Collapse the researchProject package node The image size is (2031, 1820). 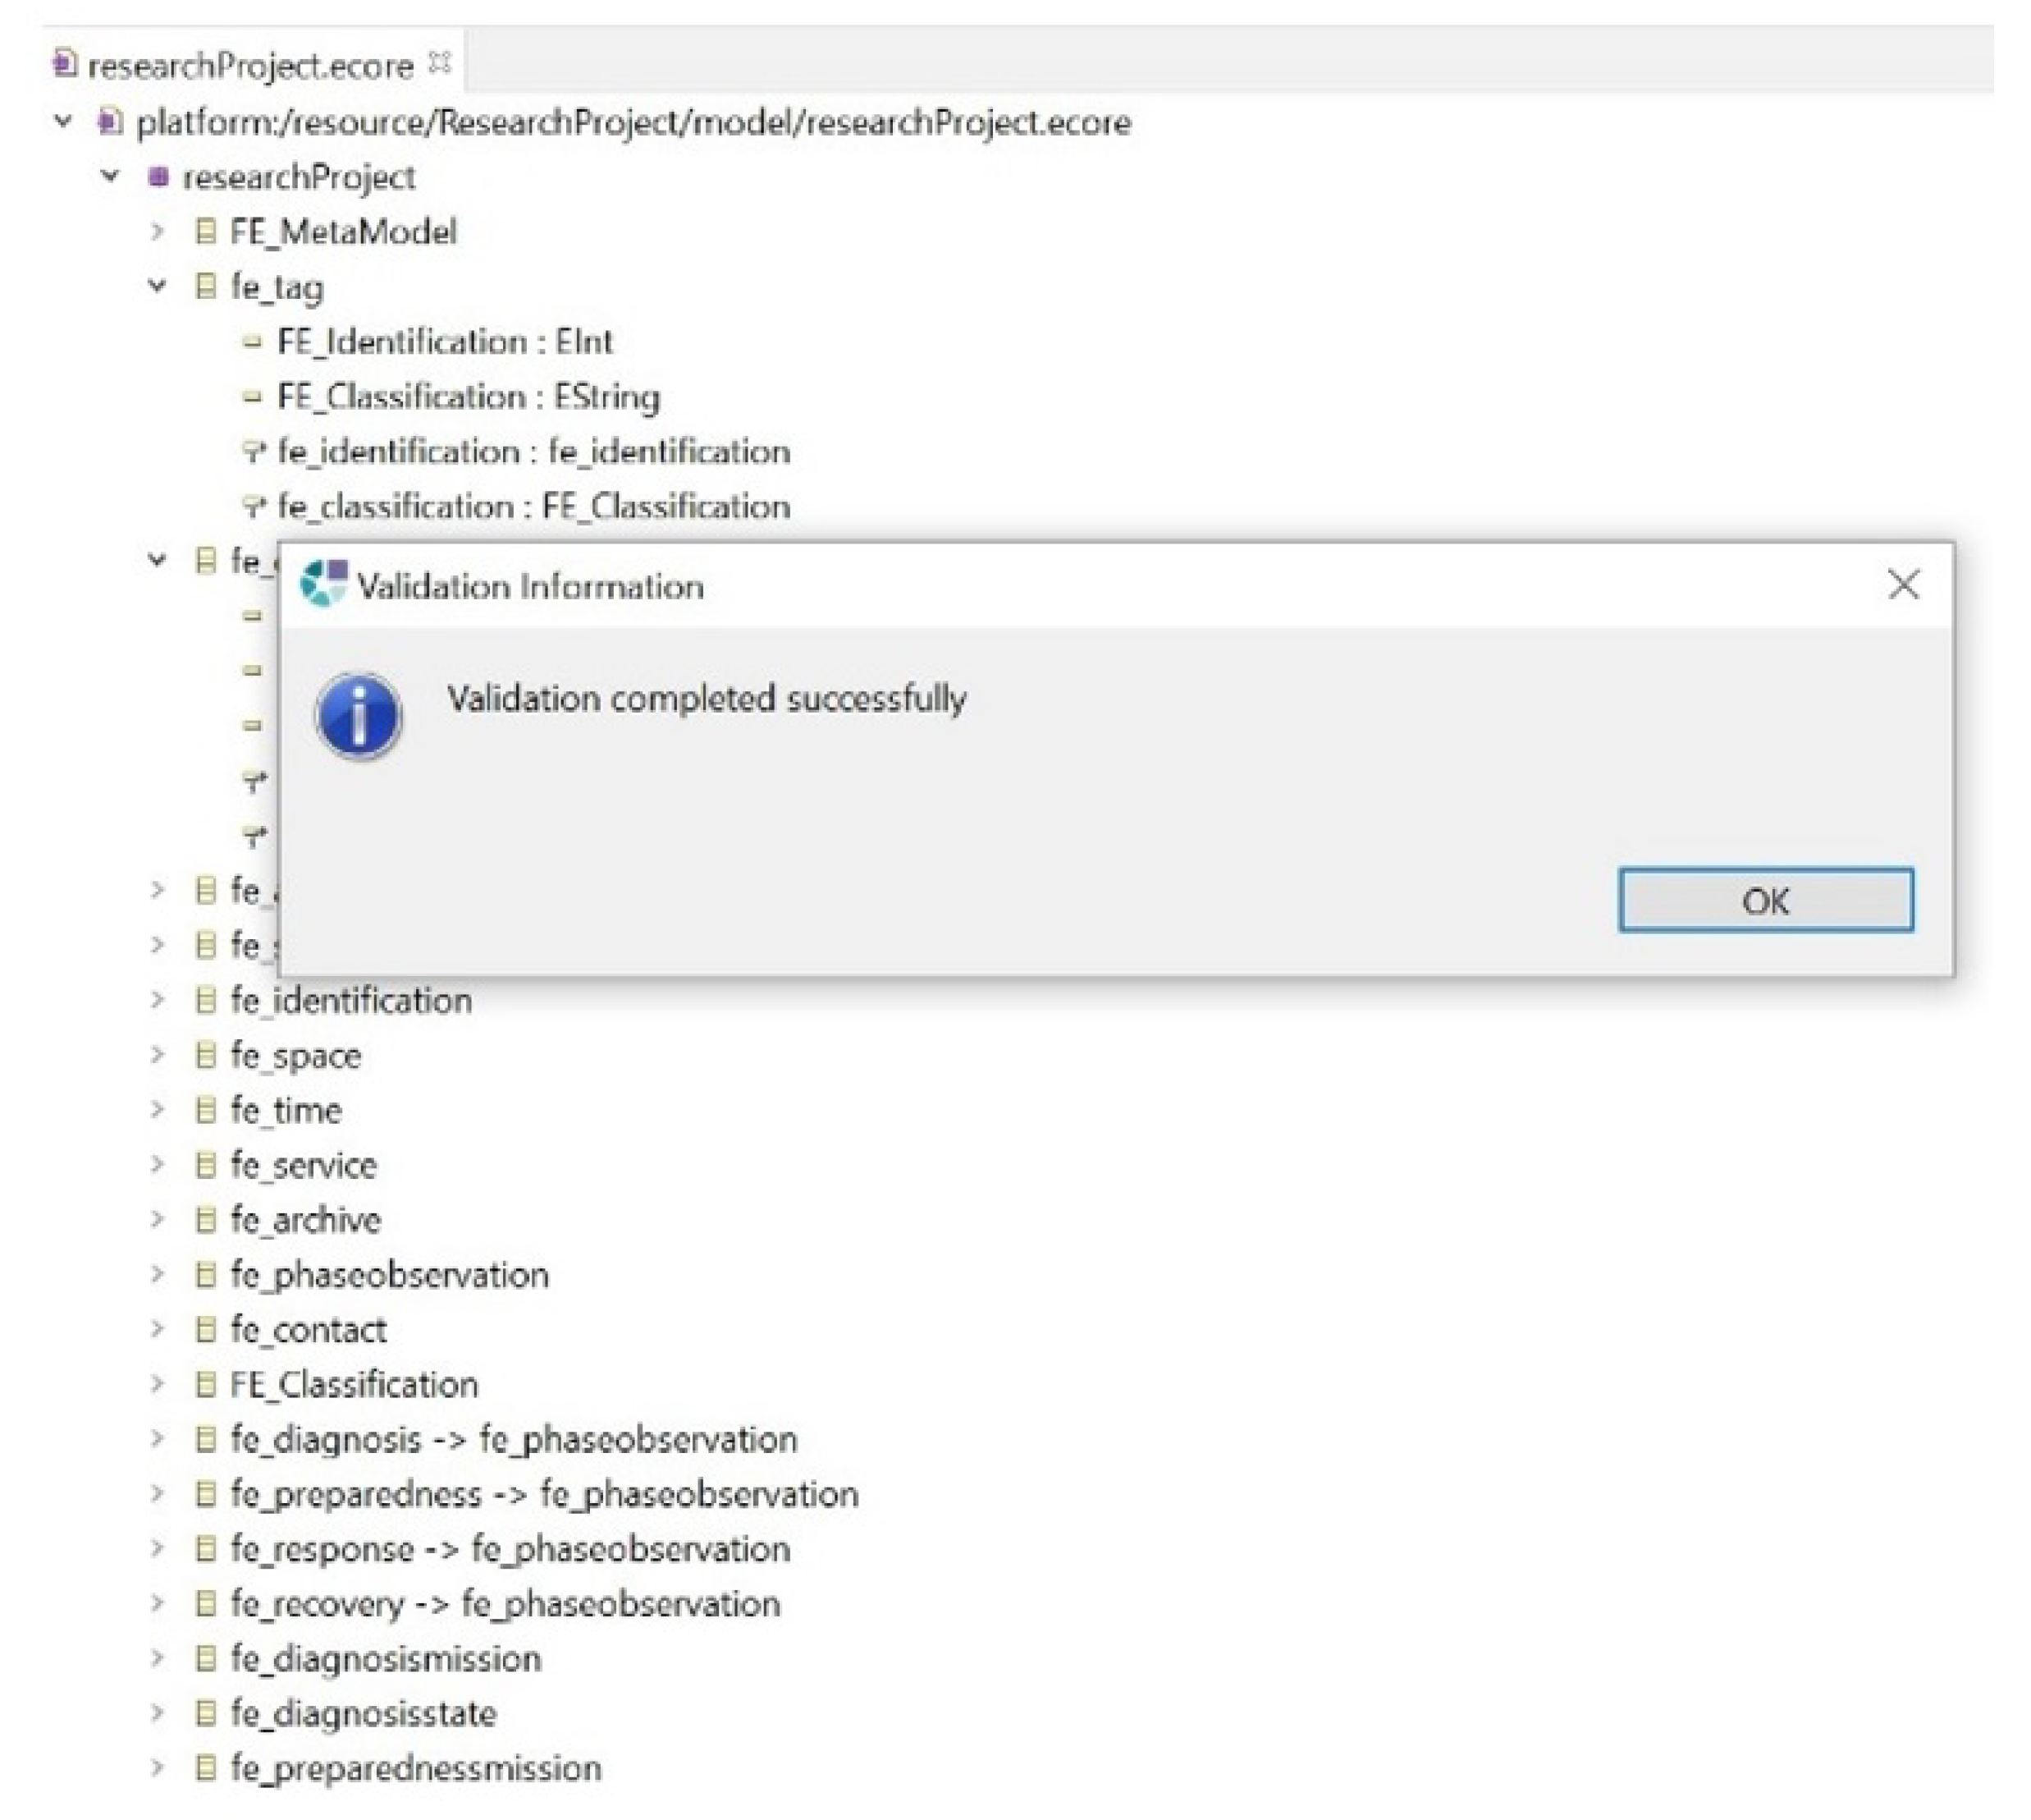point(110,176)
